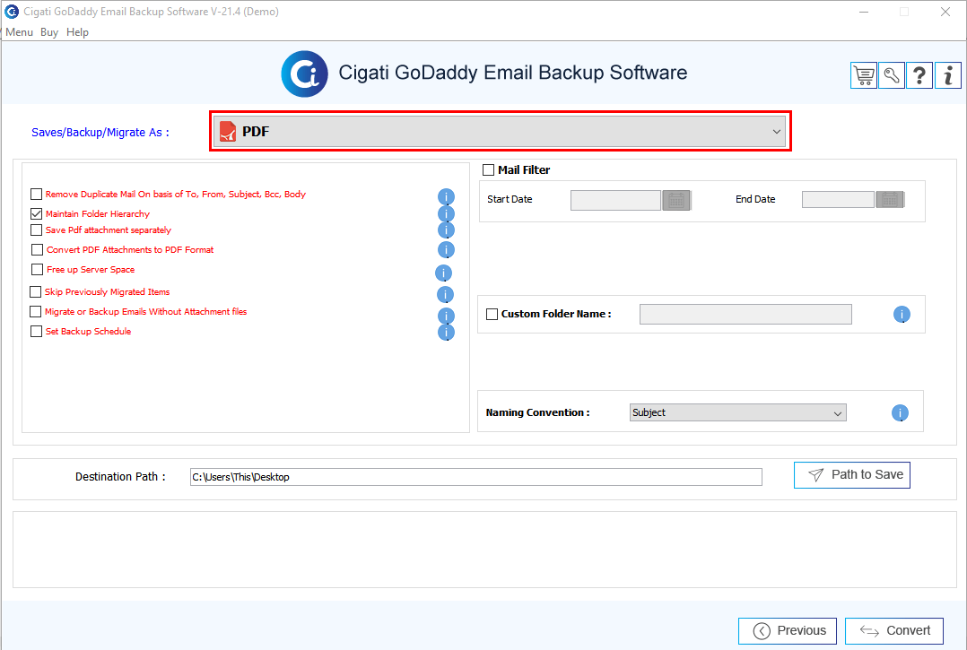The height and width of the screenshot is (650, 967).
Task: Check Migrate or Backup Without Attachment files
Action: point(35,311)
